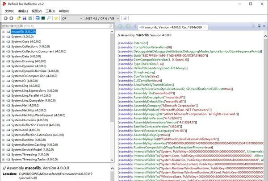Expand the System.Xml node
This screenshot has height=181, width=268.
tap(4, 130)
